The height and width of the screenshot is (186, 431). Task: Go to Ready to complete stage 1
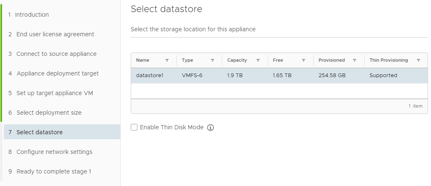coord(50,171)
